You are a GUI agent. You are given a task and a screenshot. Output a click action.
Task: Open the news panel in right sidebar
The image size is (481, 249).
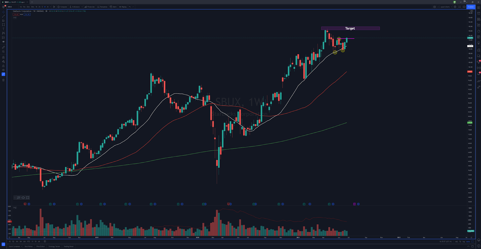point(479,19)
